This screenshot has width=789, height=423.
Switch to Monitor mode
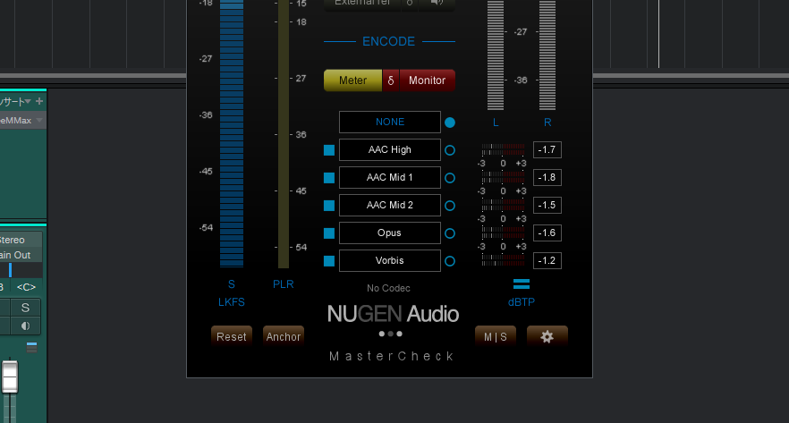coord(428,80)
